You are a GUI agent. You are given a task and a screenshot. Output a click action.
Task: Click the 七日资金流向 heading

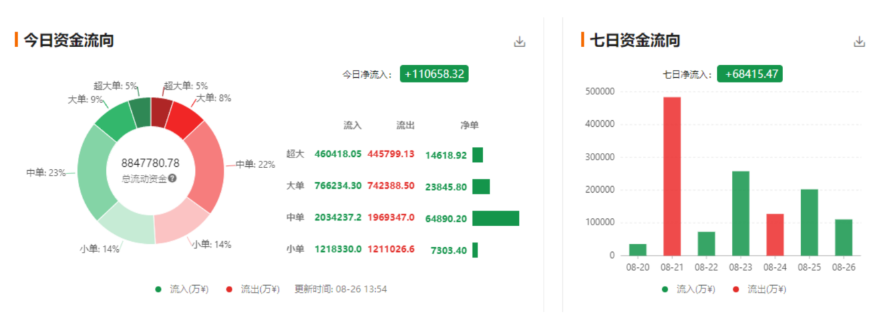click(635, 40)
